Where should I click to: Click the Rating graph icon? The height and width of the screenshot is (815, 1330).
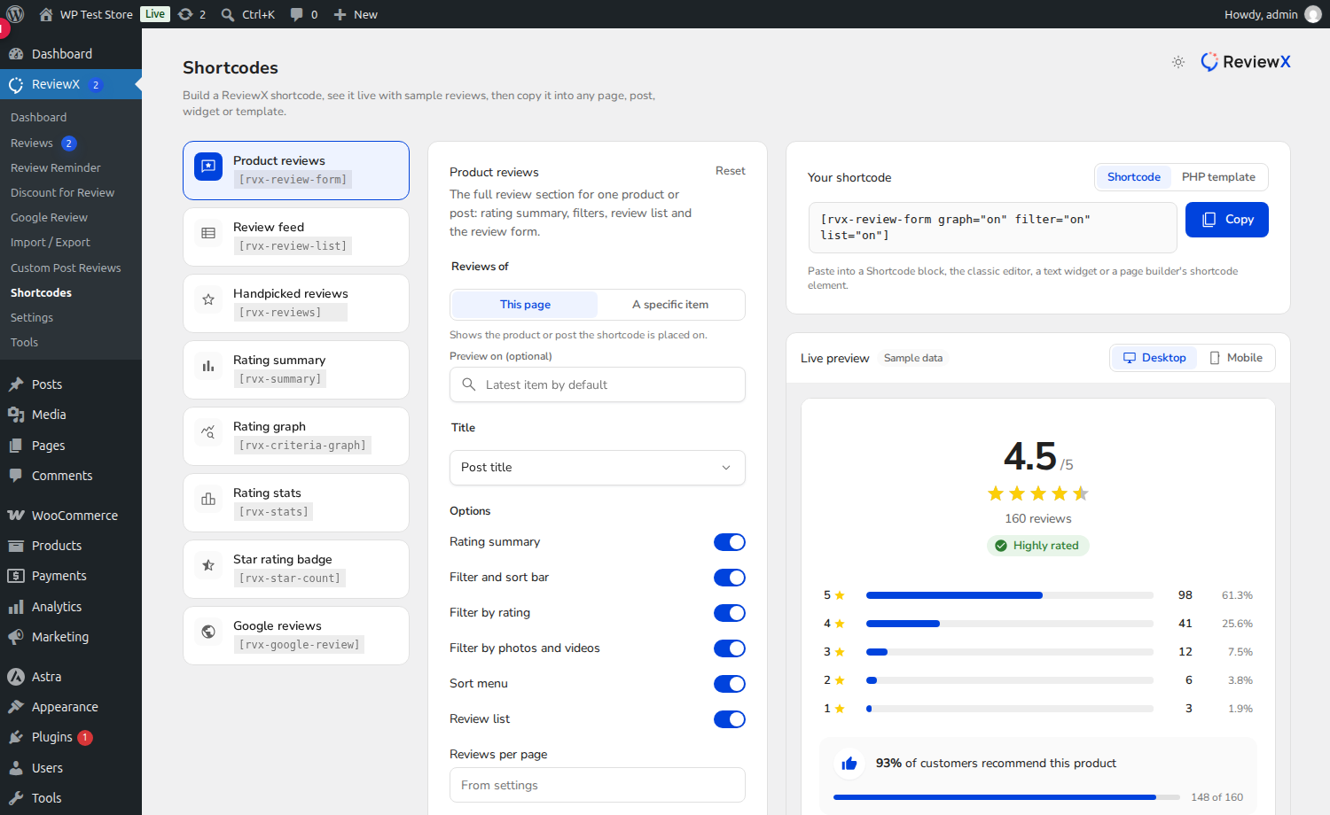coord(208,432)
